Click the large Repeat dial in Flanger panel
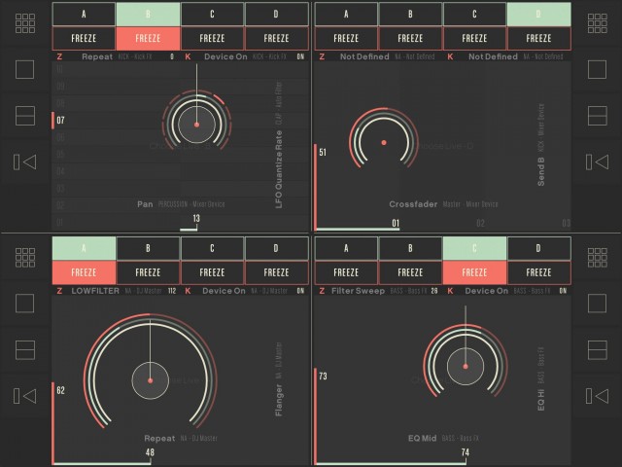Viewport: 622px width, 467px height. [150, 379]
